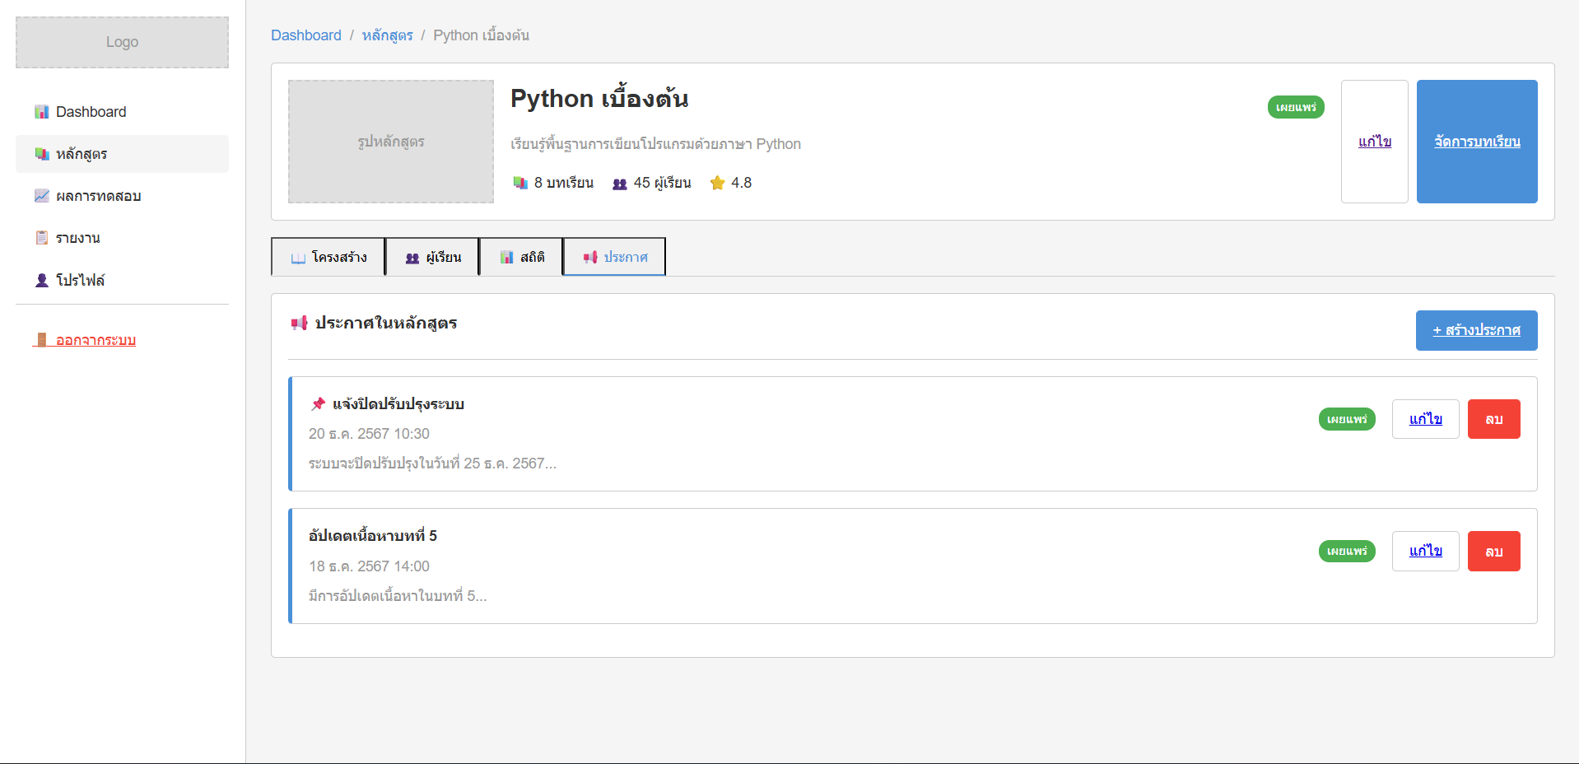Go to Dashboard via breadcrumb link
The width and height of the screenshot is (1579, 764).
pos(305,35)
